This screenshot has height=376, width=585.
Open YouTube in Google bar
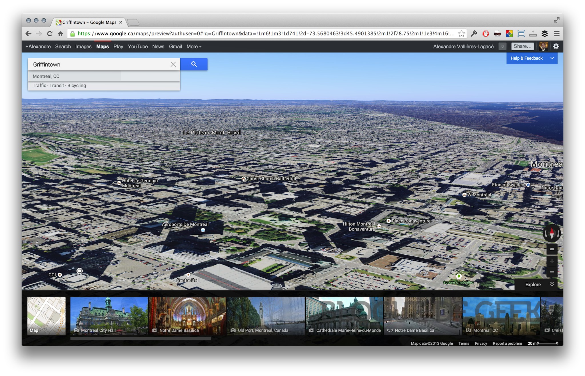point(138,47)
